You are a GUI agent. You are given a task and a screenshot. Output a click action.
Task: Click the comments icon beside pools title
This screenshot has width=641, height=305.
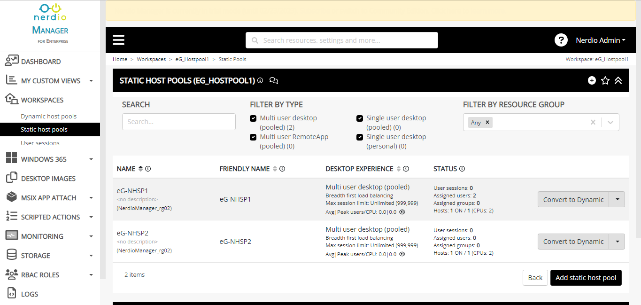click(274, 80)
